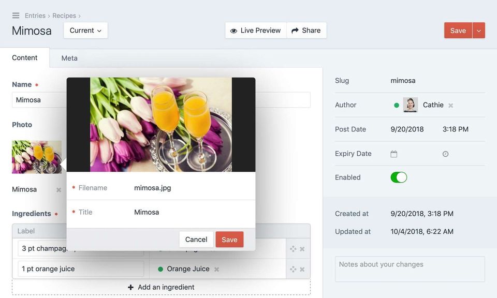
Task: Remove the Orange Juice related entry
Action: 216,270
